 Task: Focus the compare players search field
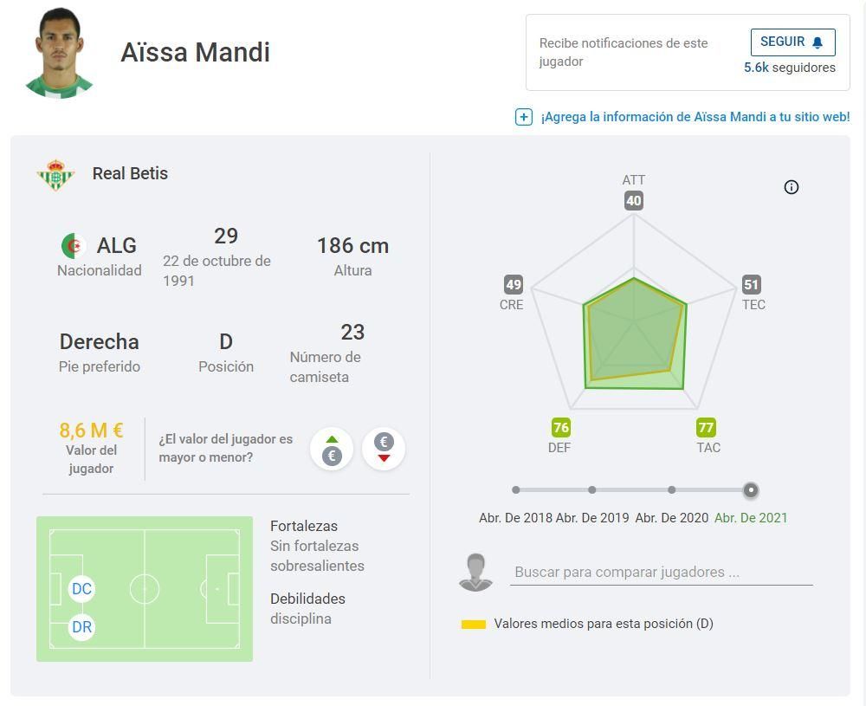(661, 572)
